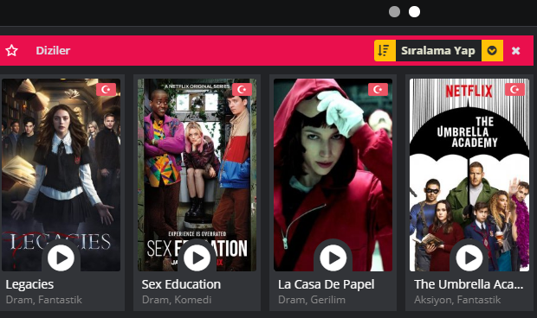Open the Legacies title link
This screenshot has width=537, height=318.
[x=29, y=284]
